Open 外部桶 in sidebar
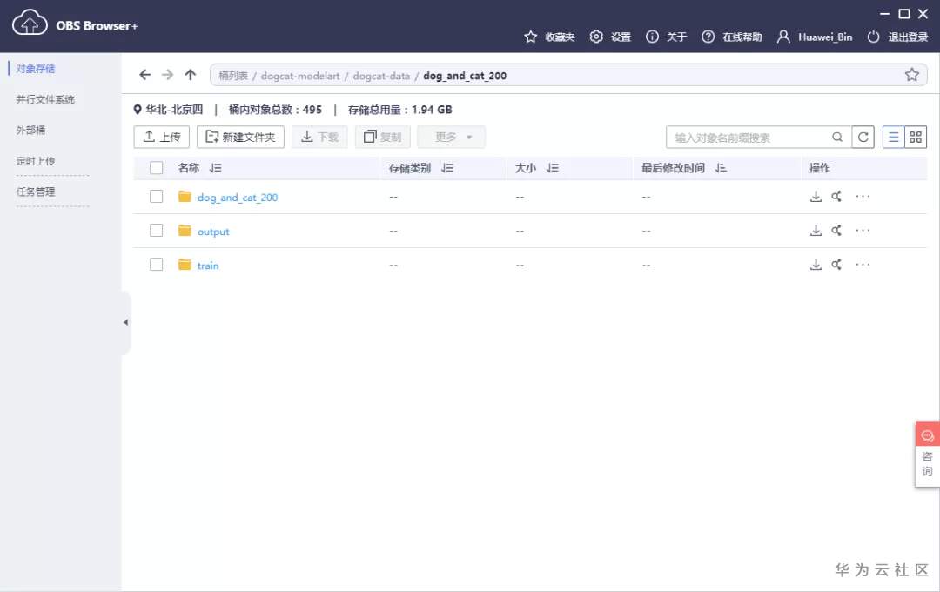The width and height of the screenshot is (940, 592). [30, 131]
